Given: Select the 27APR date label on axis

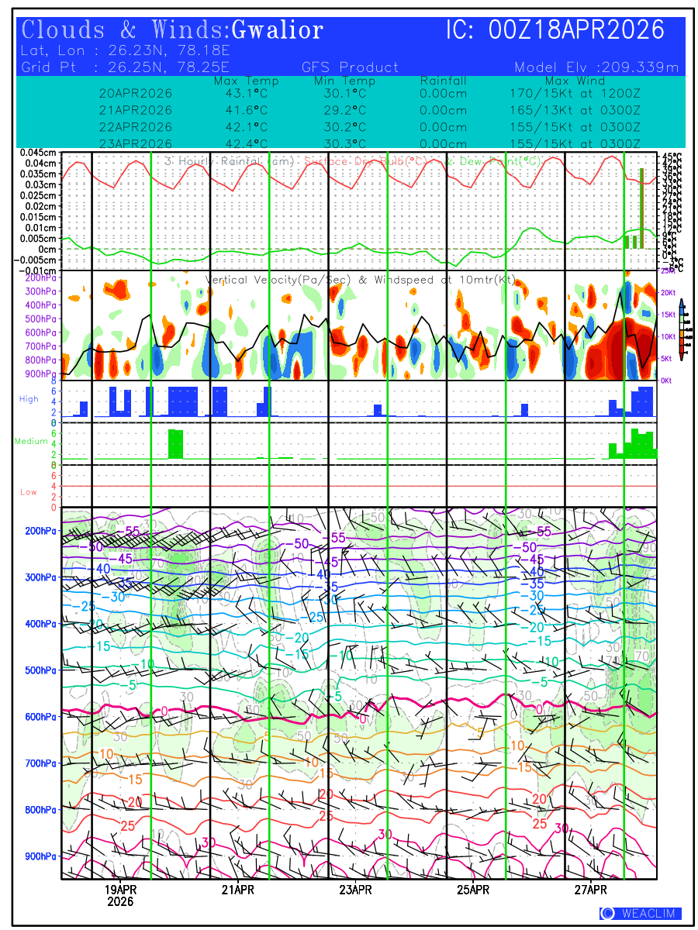Looking at the screenshot, I should pyautogui.click(x=591, y=890).
